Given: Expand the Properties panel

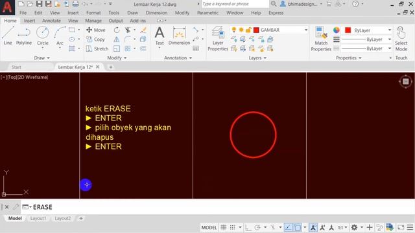Looking at the screenshot, I should [x=349, y=58].
